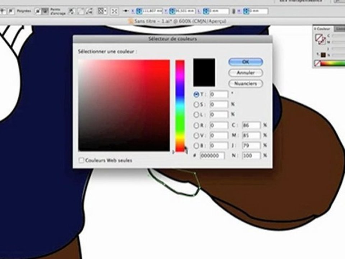Click the L brightness value field

(x=219, y=114)
